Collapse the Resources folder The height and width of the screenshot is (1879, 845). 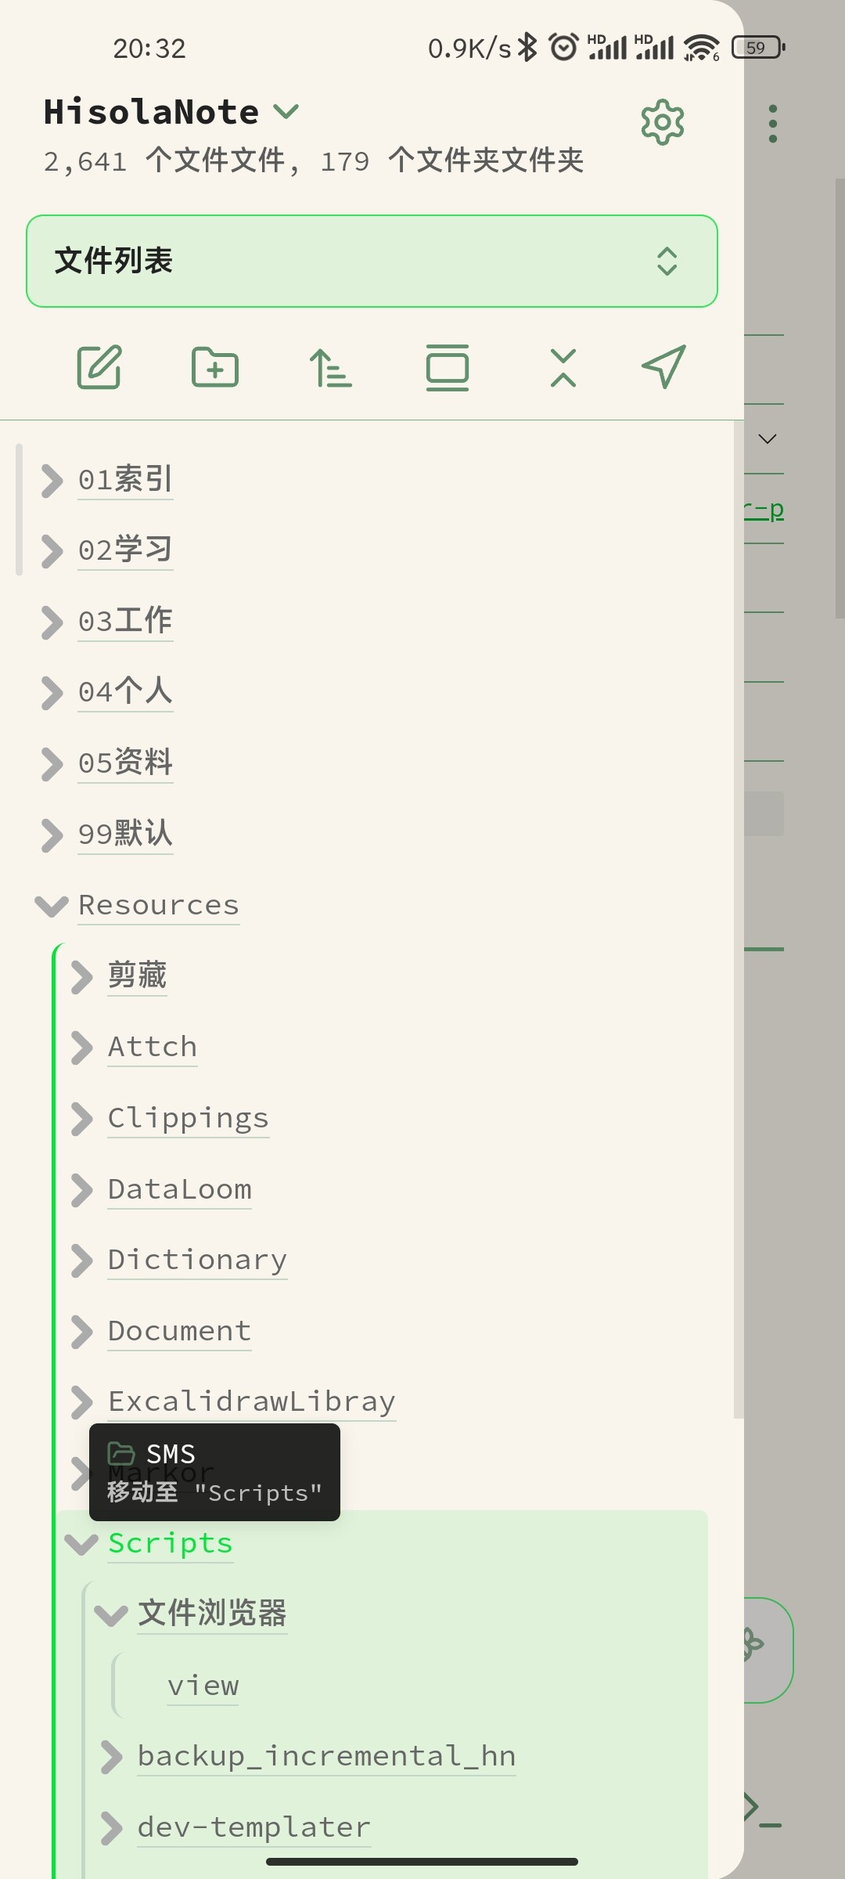click(52, 906)
